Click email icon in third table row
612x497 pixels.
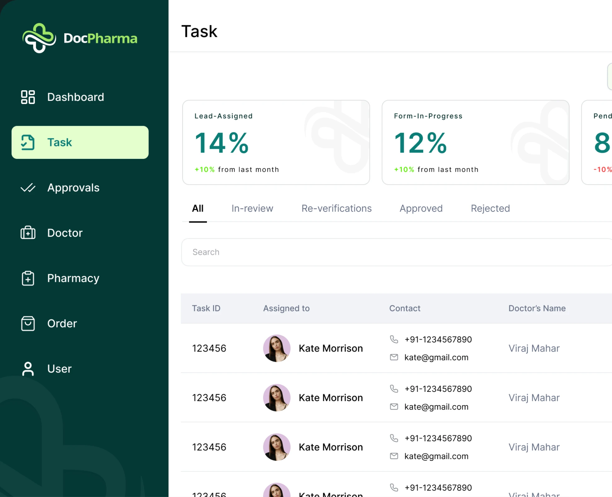tap(394, 456)
